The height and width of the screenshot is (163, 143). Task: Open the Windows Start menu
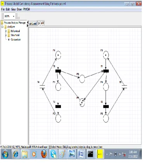[x=5, y=154]
